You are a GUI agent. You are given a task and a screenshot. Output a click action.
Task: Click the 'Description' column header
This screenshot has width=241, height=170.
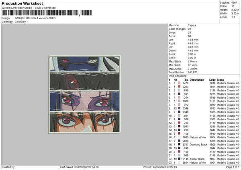[x=197, y=80]
